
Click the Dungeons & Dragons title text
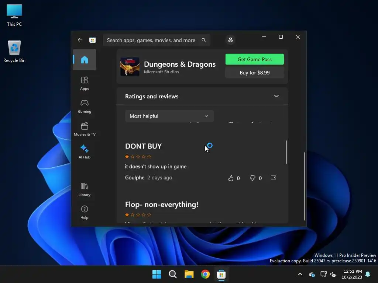180,64
